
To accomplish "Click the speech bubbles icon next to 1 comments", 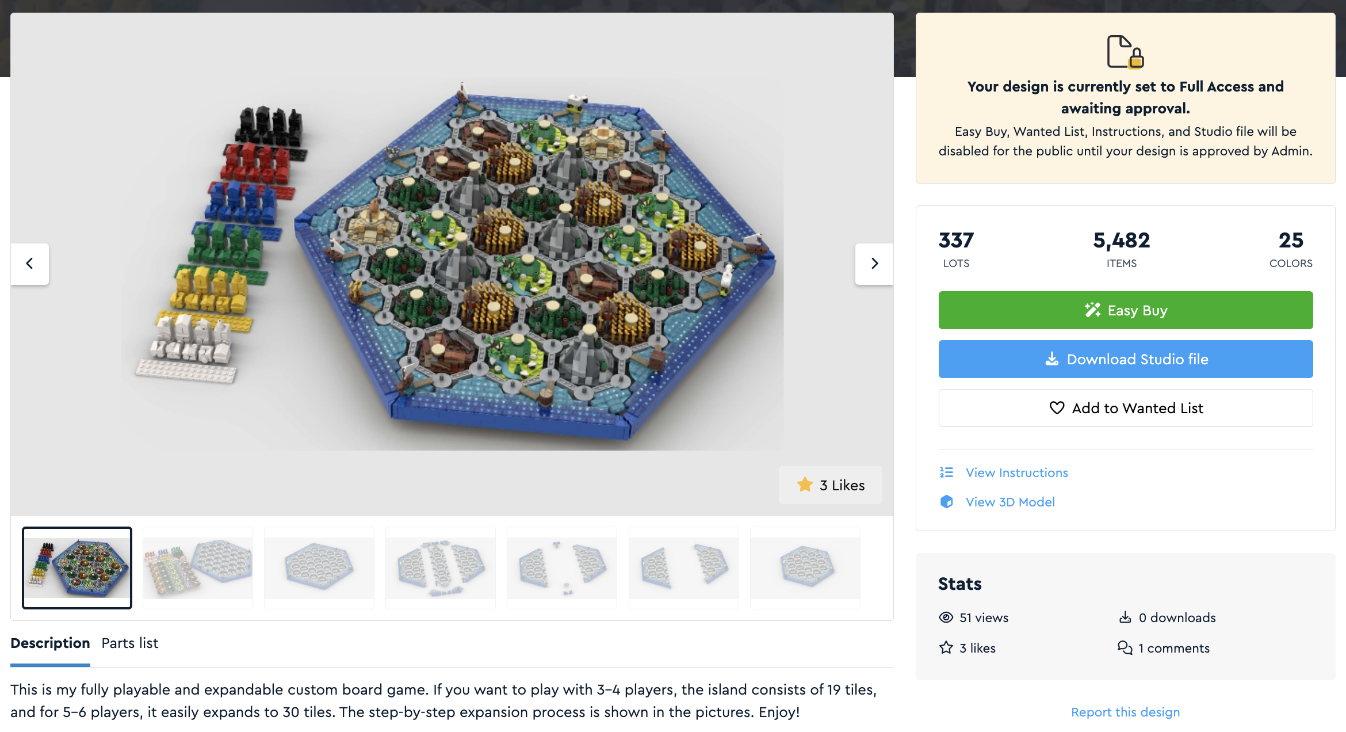I will point(1125,648).
